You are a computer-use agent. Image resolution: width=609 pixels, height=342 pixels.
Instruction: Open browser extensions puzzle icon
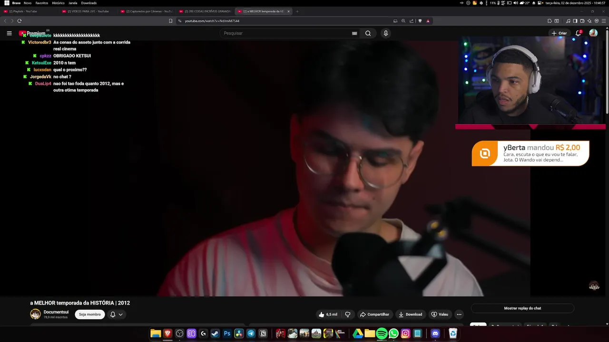[550, 21]
